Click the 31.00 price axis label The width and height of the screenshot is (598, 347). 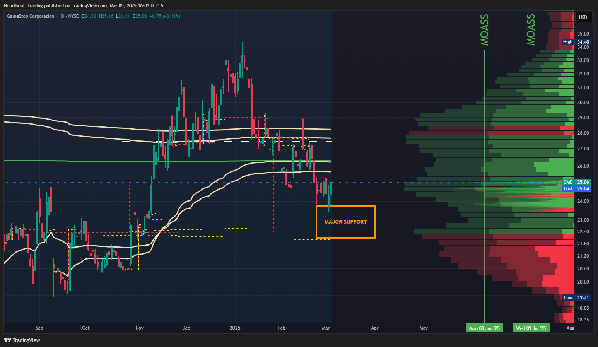583,88
